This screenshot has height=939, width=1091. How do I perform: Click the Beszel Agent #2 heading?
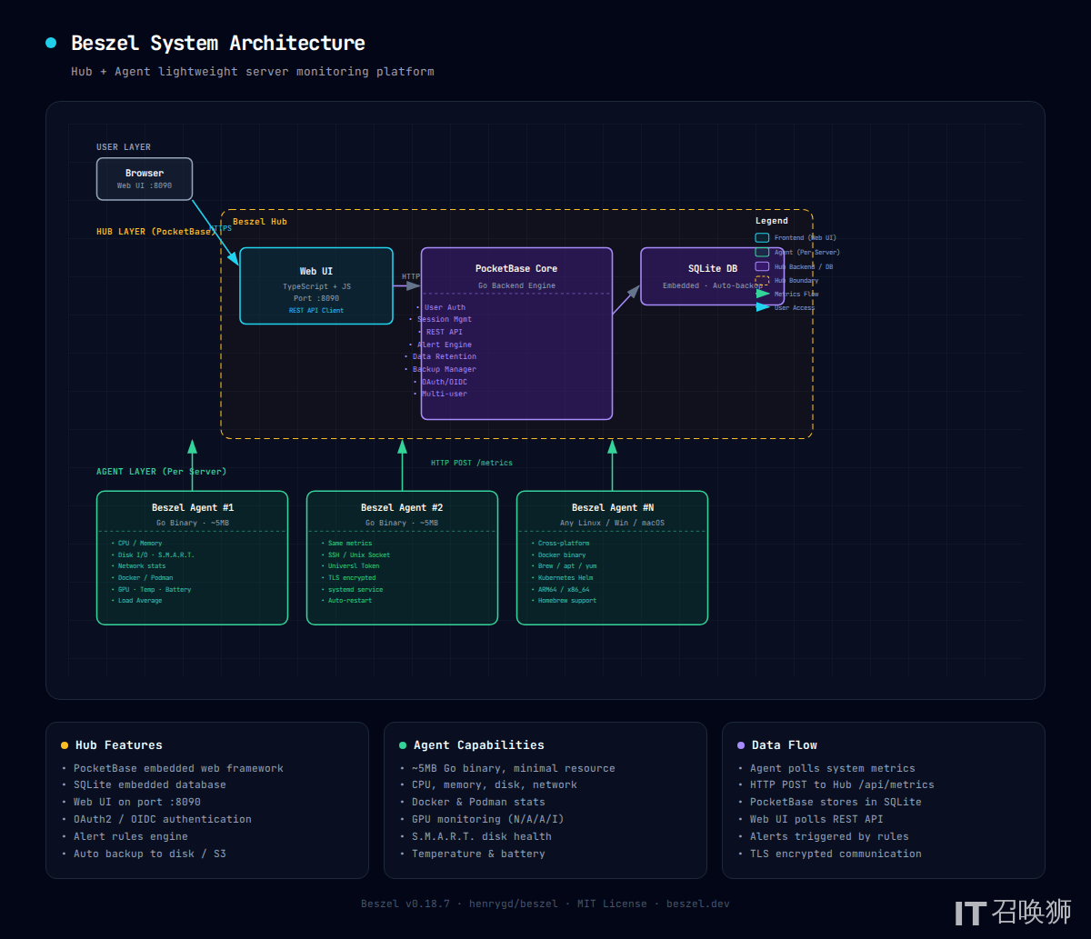coord(402,507)
